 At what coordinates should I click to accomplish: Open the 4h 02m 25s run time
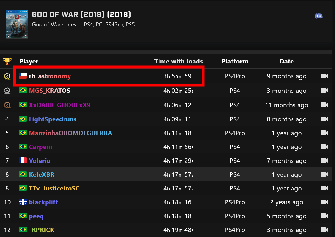[178, 91]
